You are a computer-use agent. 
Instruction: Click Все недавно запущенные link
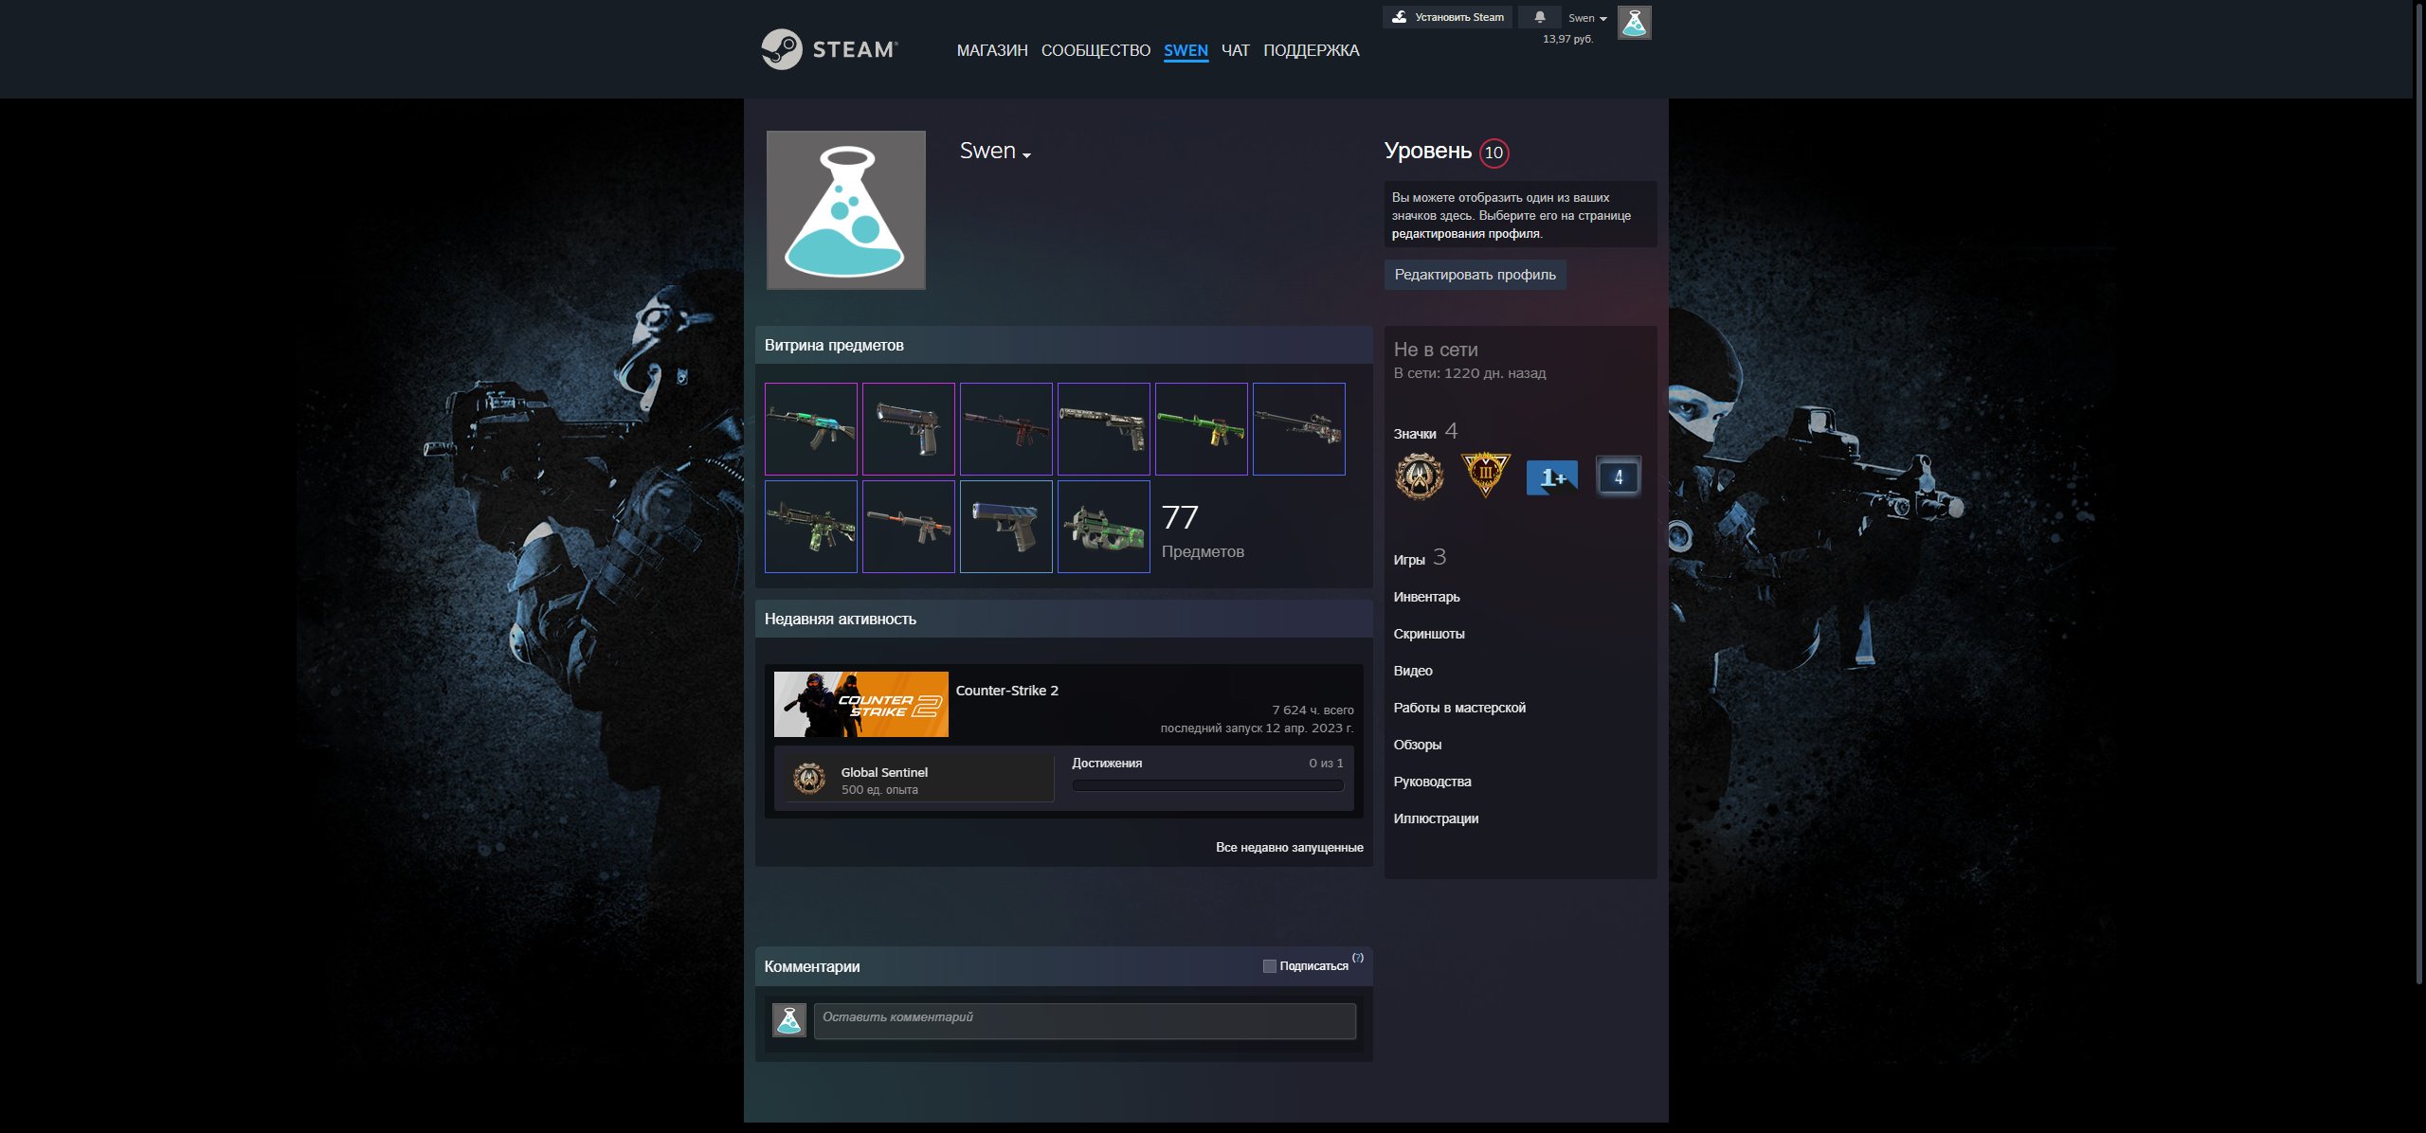pyautogui.click(x=1290, y=847)
